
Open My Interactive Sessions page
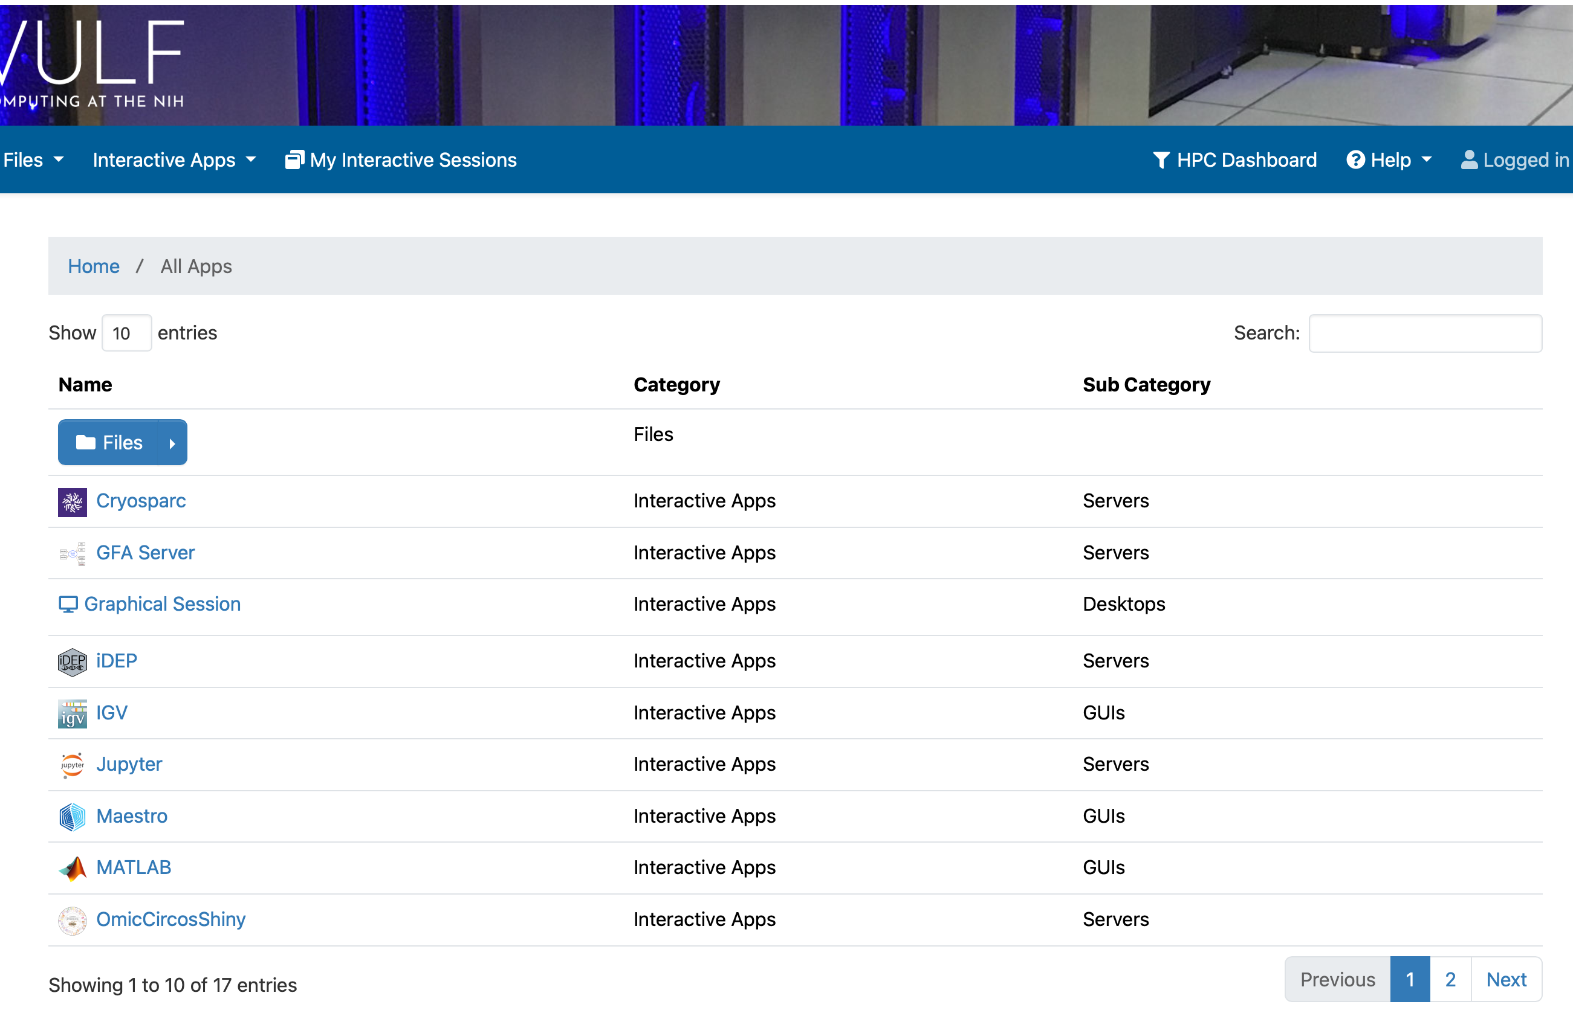coord(401,159)
